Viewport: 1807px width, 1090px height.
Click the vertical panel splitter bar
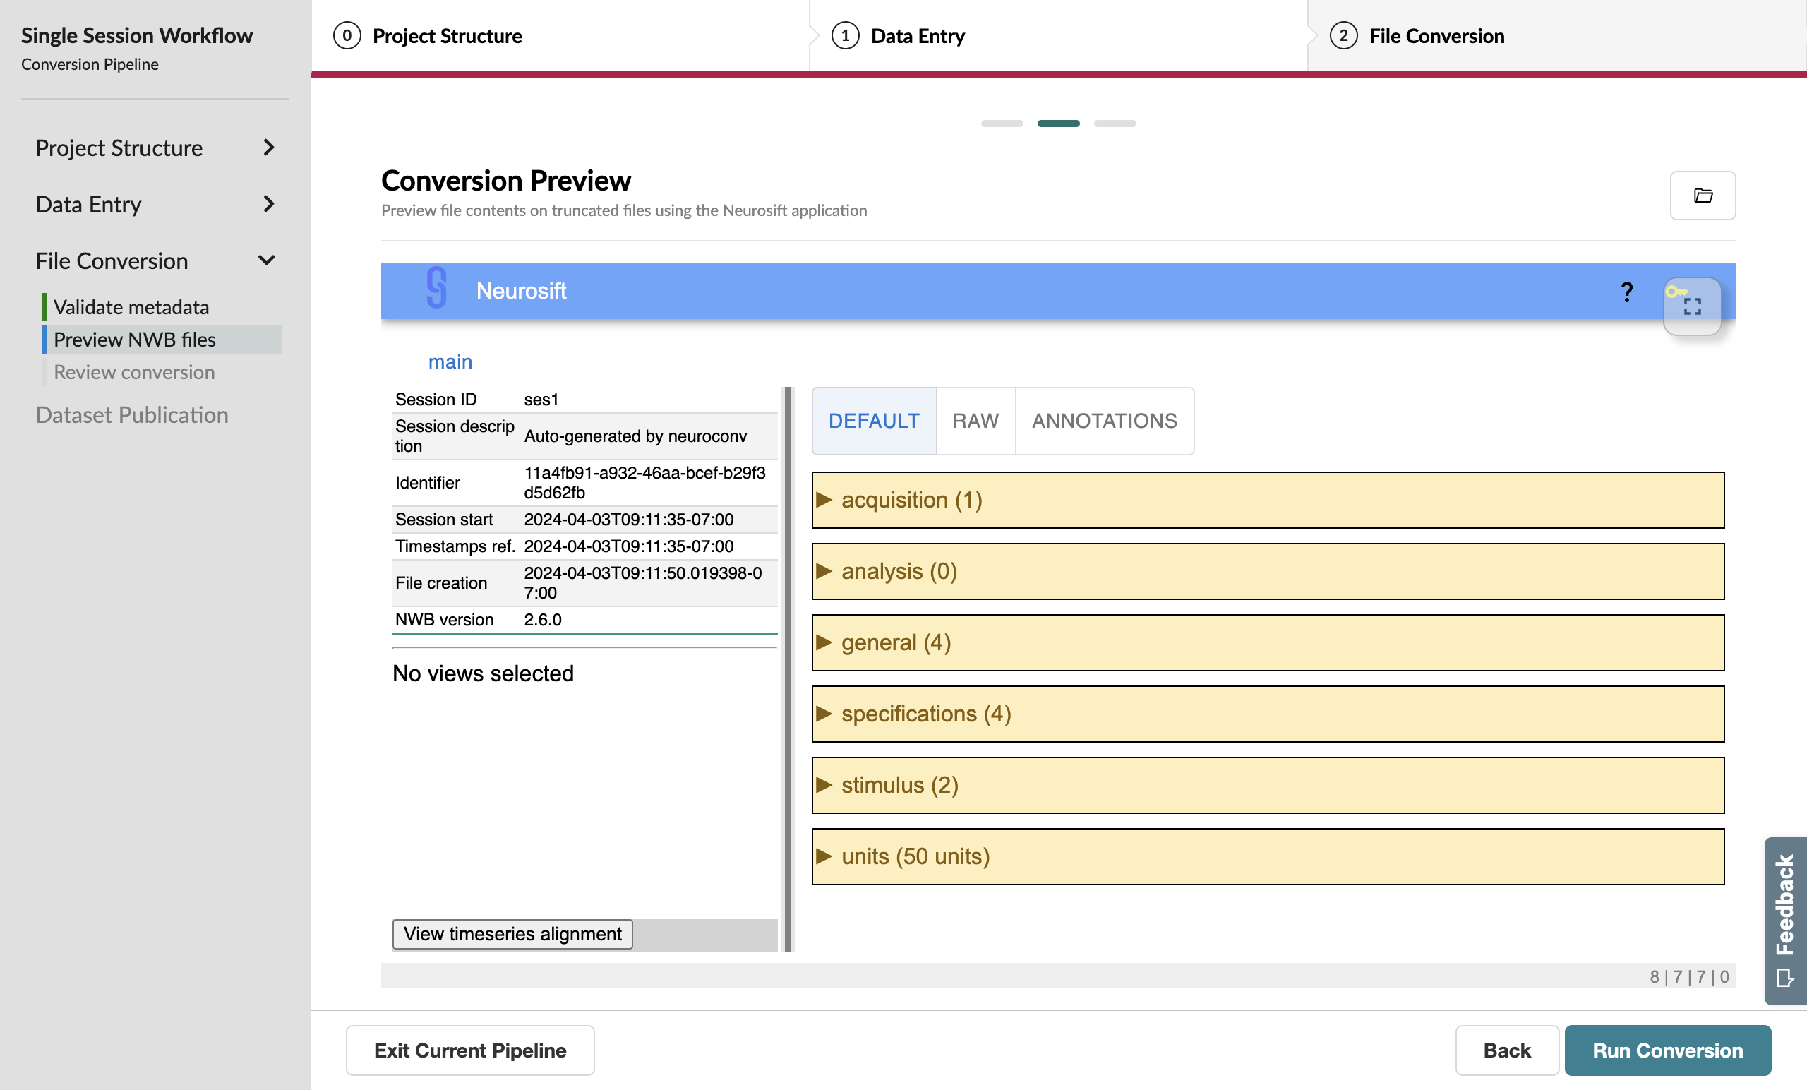788,669
